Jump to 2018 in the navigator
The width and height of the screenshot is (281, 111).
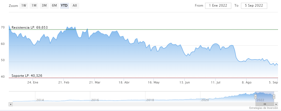pos(150,100)
